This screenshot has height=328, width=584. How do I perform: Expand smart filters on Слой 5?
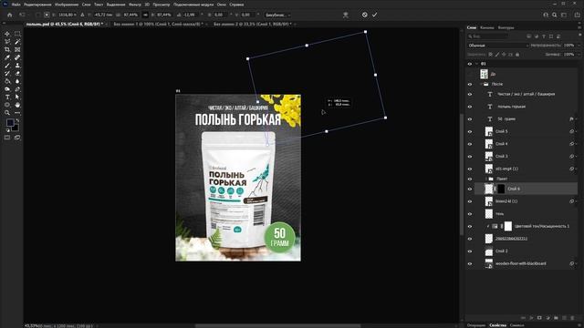point(577,131)
